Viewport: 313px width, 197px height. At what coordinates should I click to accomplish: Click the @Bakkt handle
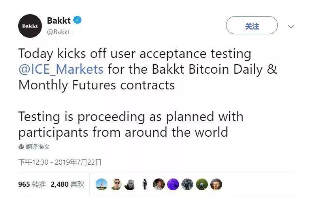58,32
